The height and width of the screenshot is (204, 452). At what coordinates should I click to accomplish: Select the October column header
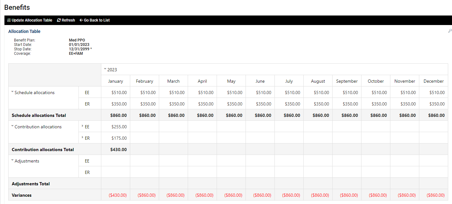(x=376, y=81)
